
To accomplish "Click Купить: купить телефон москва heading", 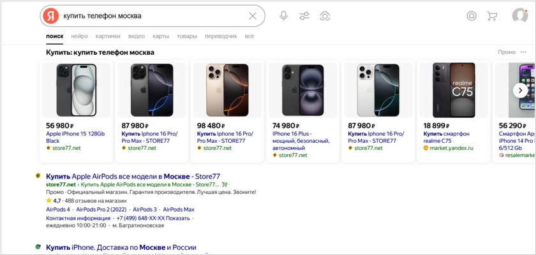I will click(100, 52).
